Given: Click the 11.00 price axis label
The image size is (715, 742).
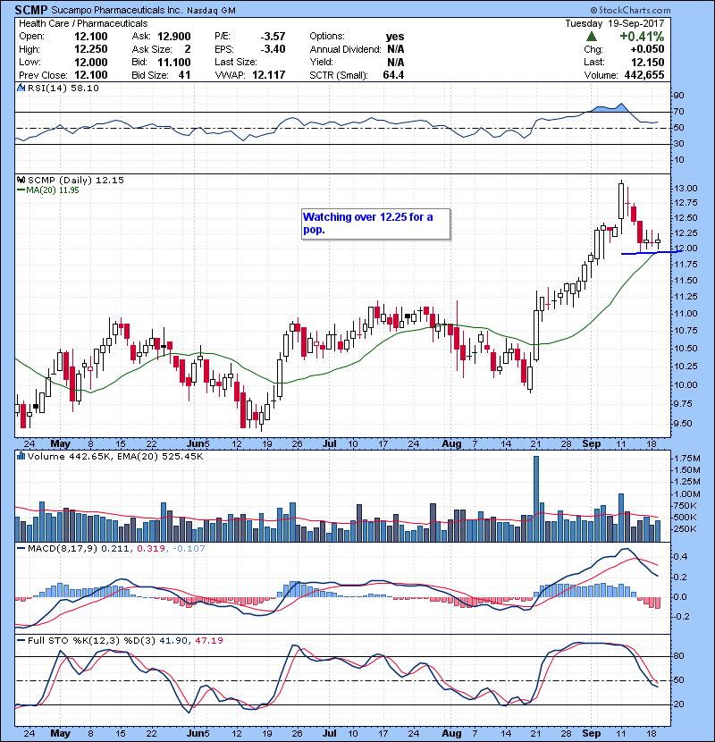Looking at the screenshot, I should [686, 313].
